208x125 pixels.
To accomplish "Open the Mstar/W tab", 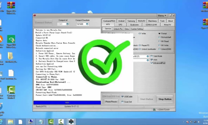I will [167, 25].
